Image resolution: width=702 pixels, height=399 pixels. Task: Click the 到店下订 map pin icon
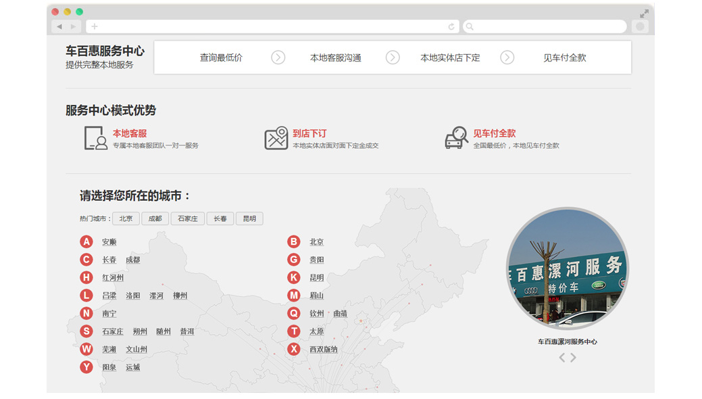pos(276,138)
